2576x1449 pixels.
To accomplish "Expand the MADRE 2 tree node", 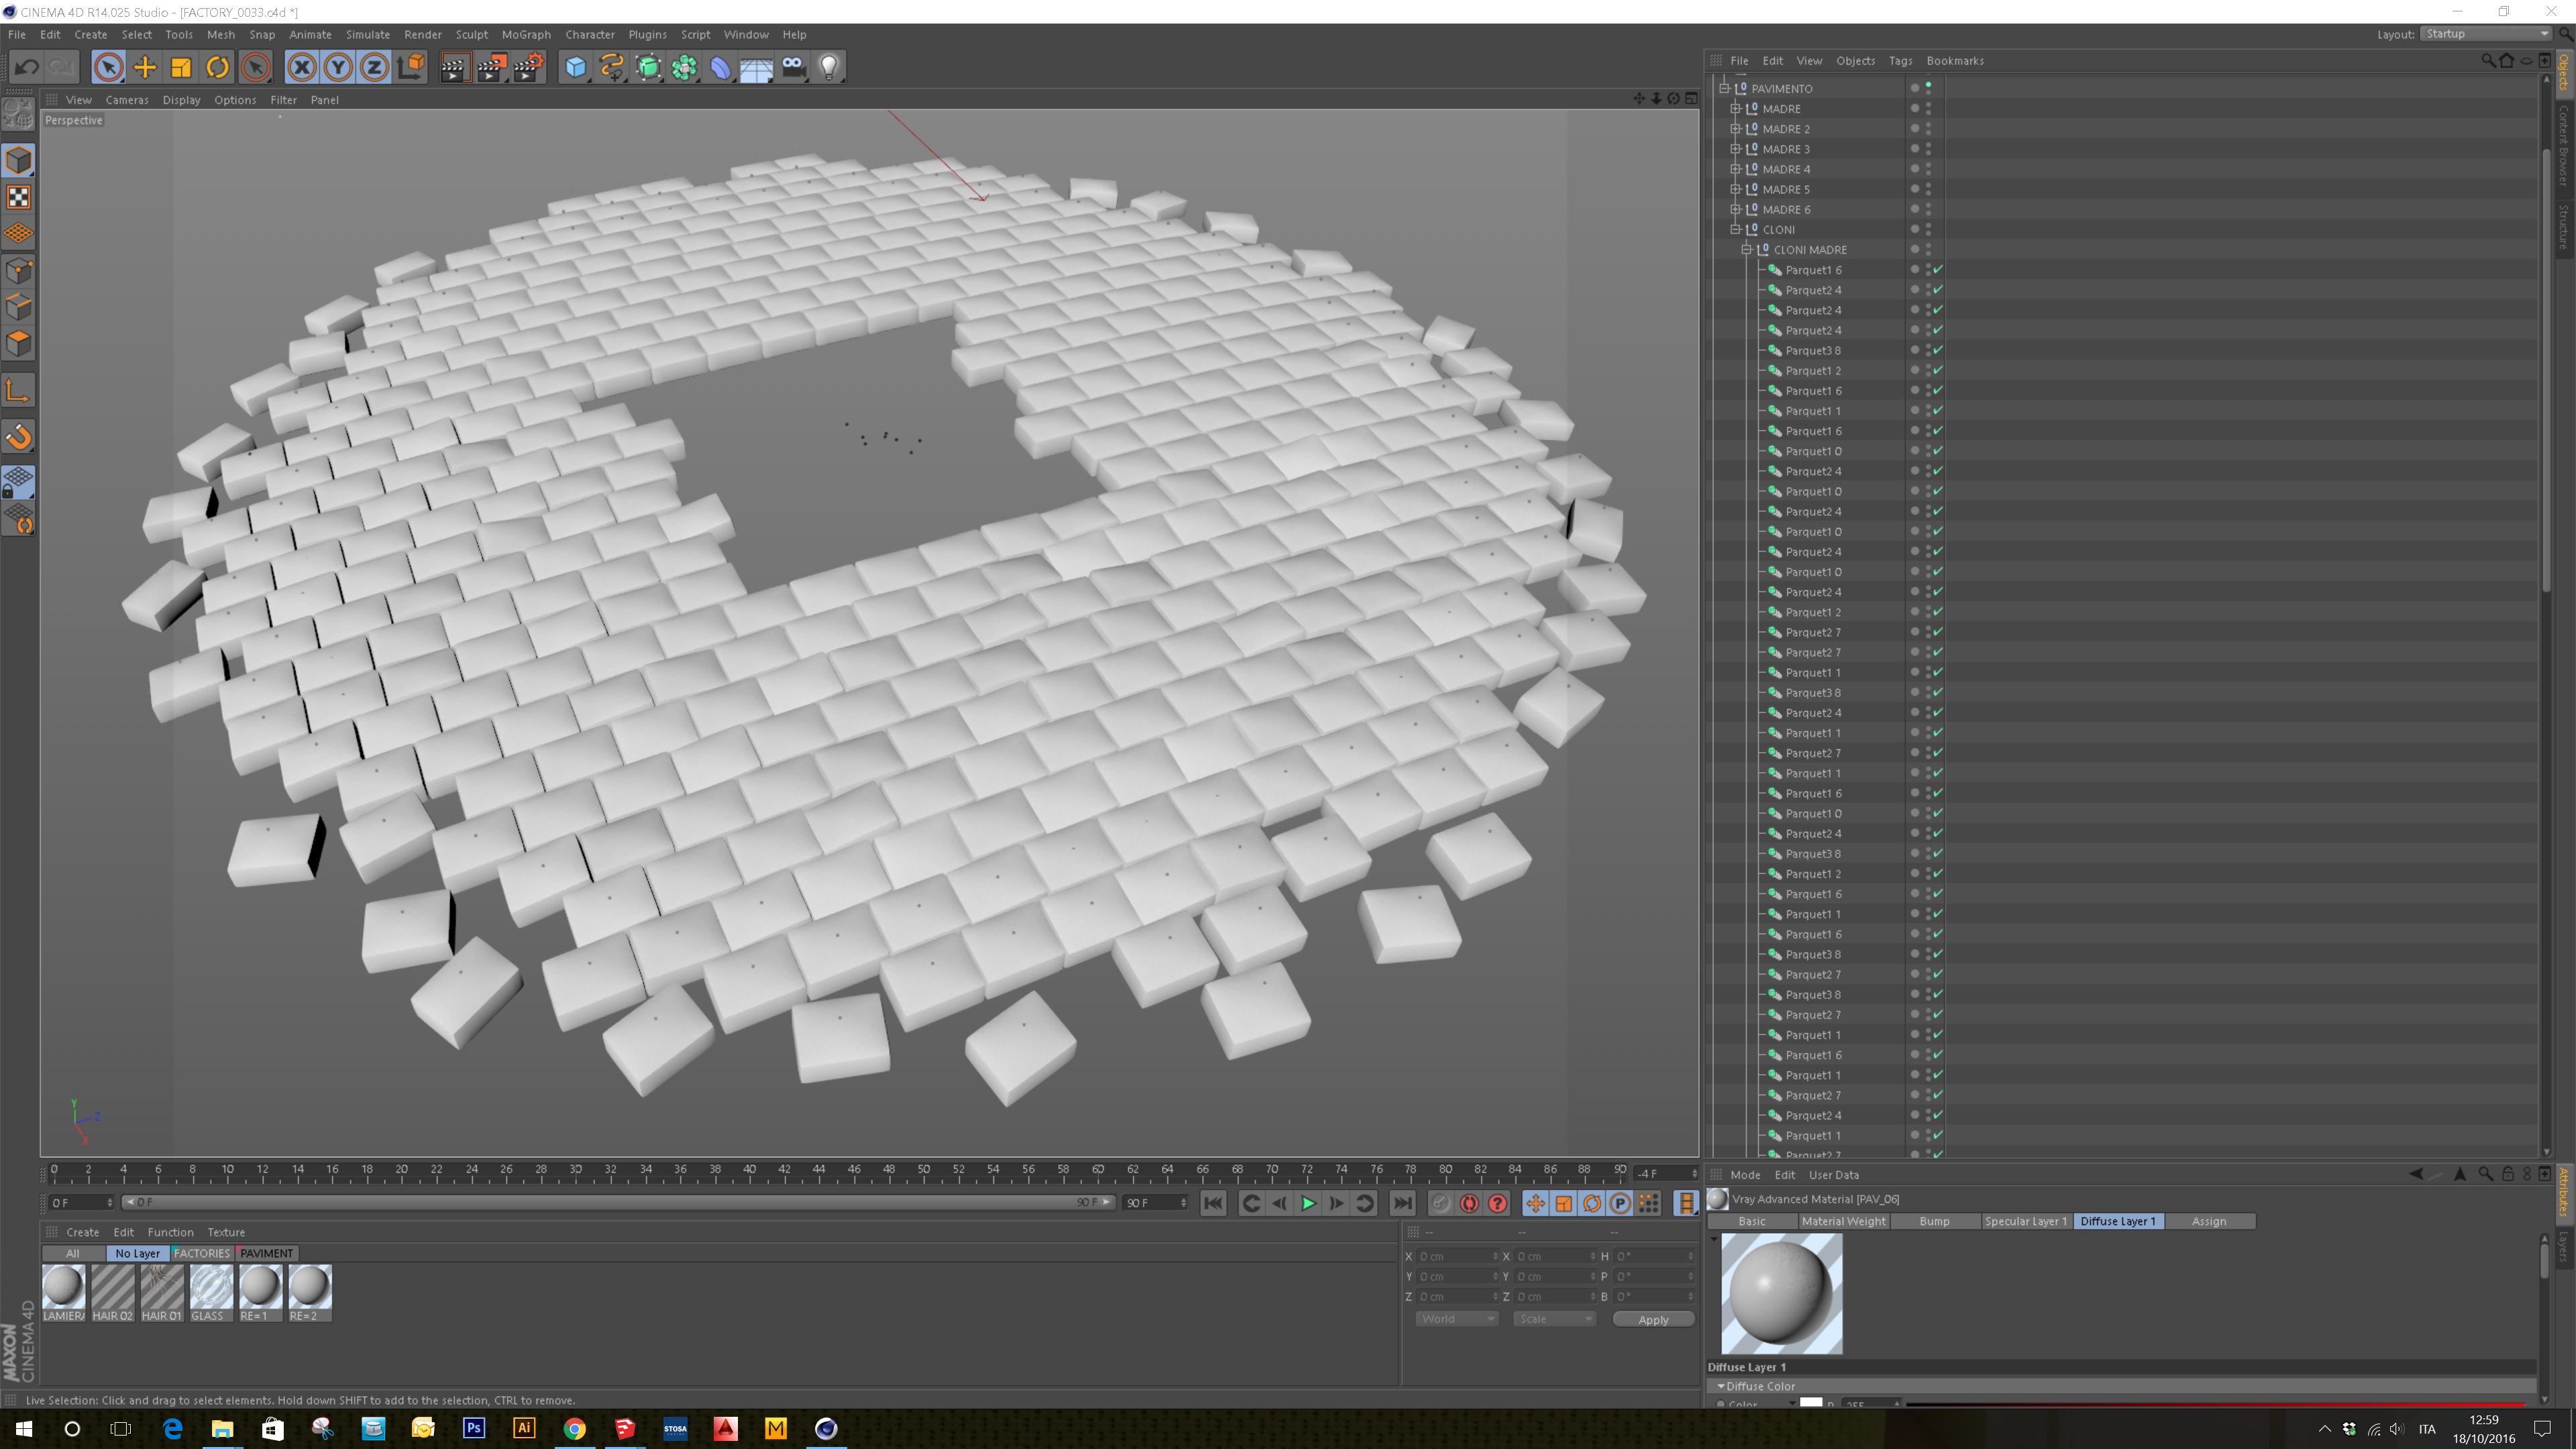I will 1736,129.
